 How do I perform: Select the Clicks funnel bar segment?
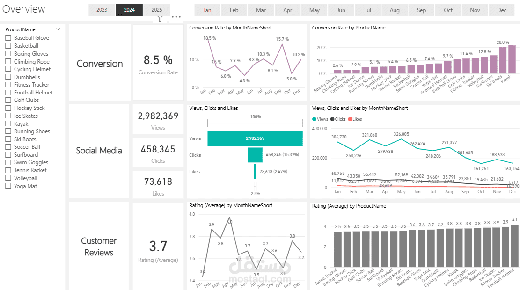pos(255,155)
